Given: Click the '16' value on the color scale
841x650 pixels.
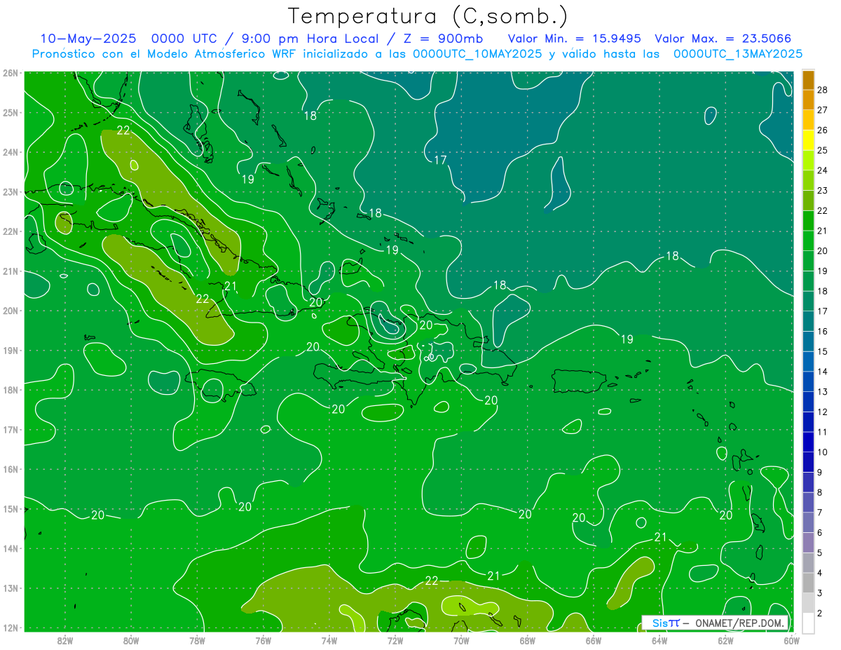Looking at the screenshot, I should (x=823, y=331).
